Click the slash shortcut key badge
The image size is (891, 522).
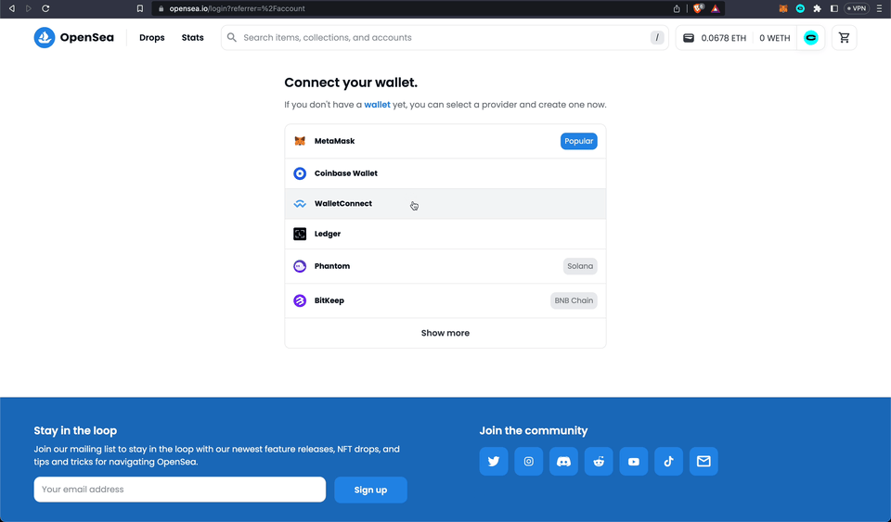point(657,37)
